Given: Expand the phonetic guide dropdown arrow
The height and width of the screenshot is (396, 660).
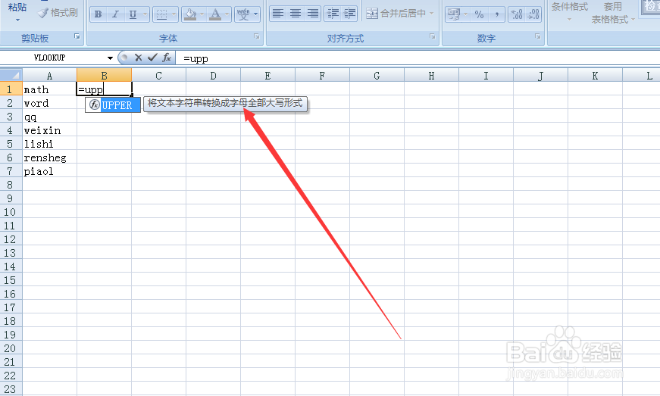Looking at the screenshot, I should 255,14.
